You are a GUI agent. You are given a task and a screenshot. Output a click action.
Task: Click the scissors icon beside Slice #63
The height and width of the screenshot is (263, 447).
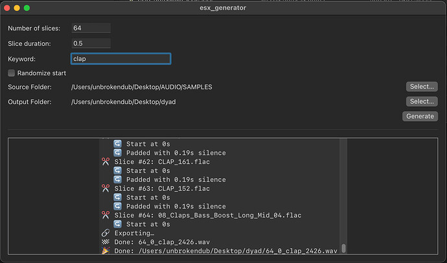point(106,189)
